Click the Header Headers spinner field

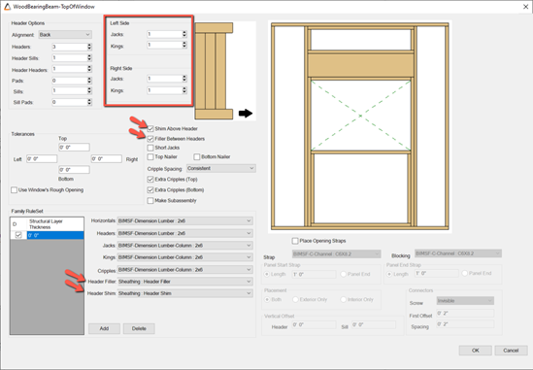[72, 69]
